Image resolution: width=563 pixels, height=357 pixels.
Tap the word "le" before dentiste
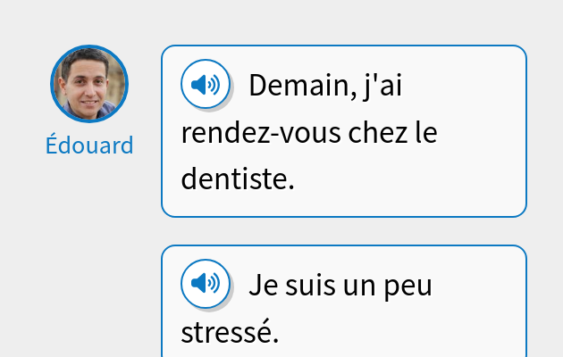[x=424, y=134]
